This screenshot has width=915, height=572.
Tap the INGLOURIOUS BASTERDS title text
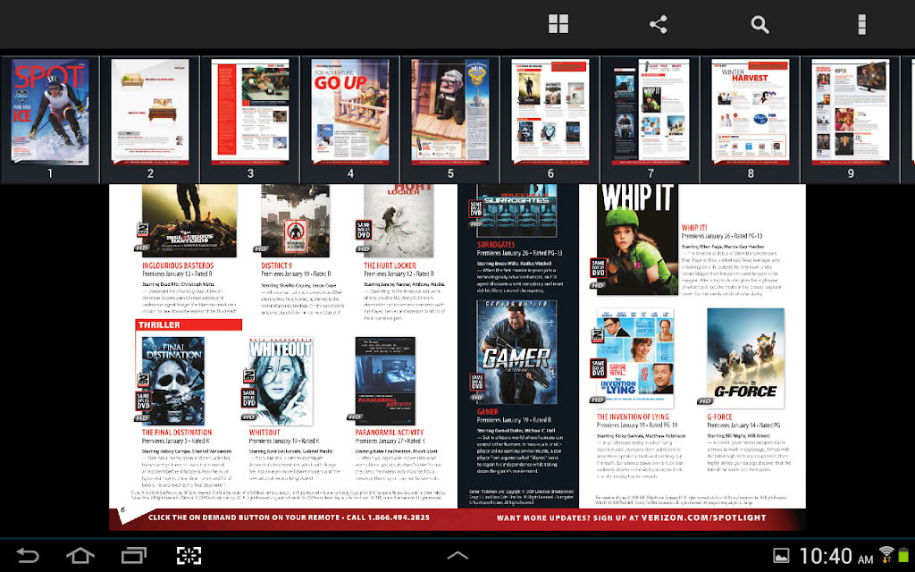(178, 265)
